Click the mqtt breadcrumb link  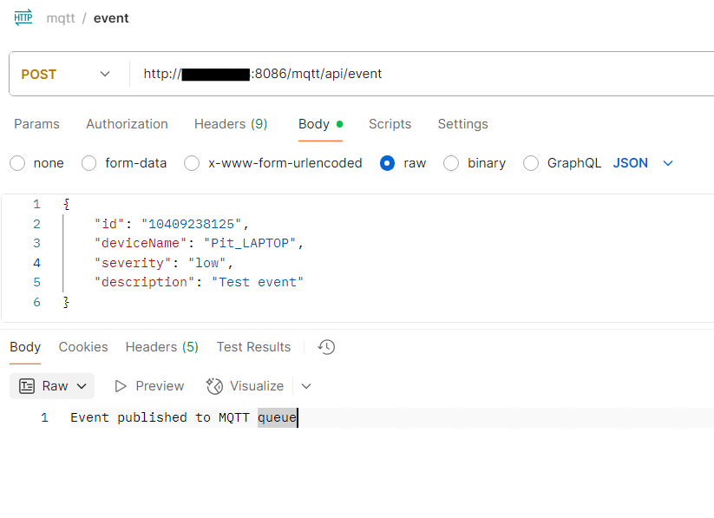coord(61,17)
